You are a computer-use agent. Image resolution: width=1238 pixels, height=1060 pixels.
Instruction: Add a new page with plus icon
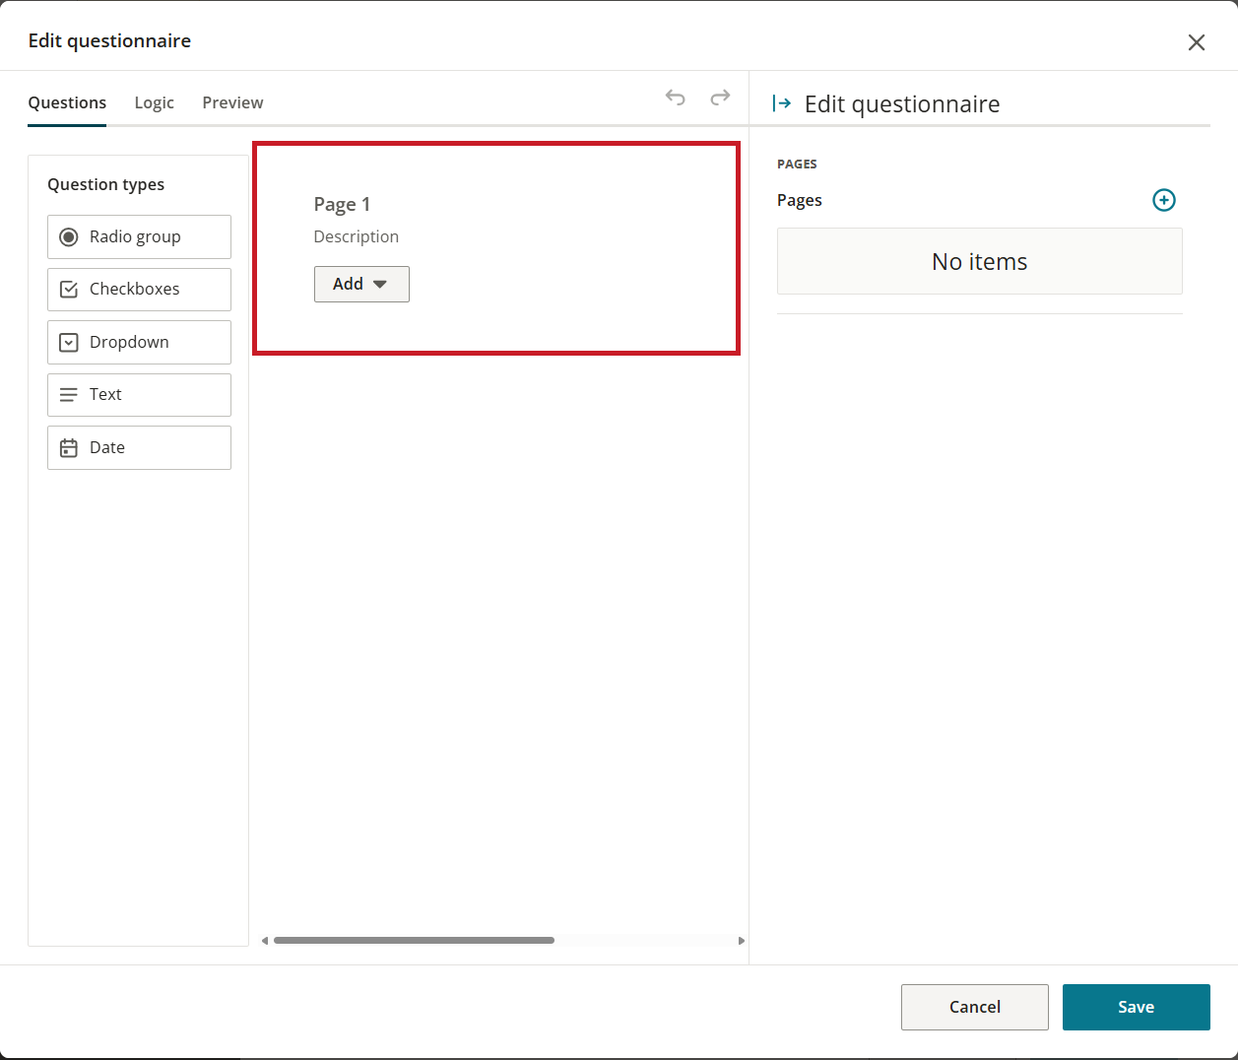click(1163, 200)
